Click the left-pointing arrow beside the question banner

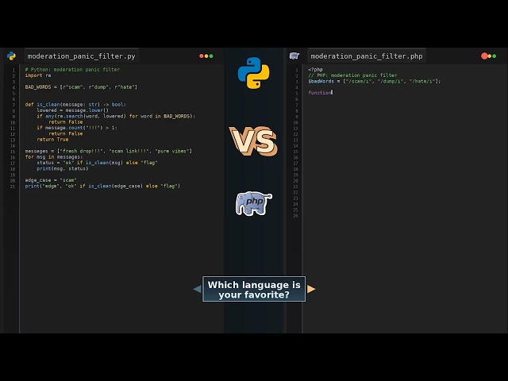tap(197, 289)
